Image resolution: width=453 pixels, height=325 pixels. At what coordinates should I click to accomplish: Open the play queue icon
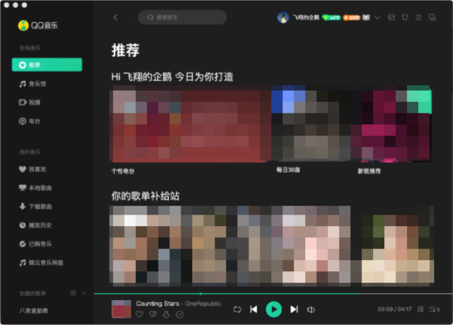point(434,309)
